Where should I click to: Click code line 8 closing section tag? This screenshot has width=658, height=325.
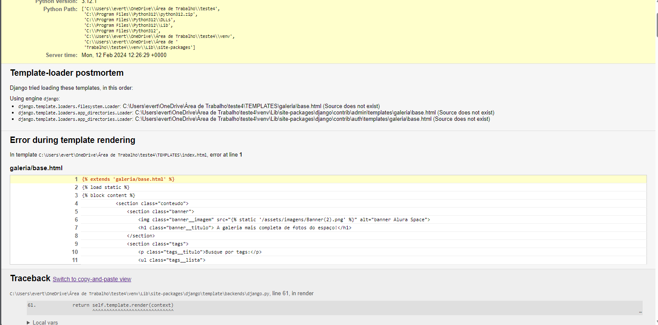(141, 236)
